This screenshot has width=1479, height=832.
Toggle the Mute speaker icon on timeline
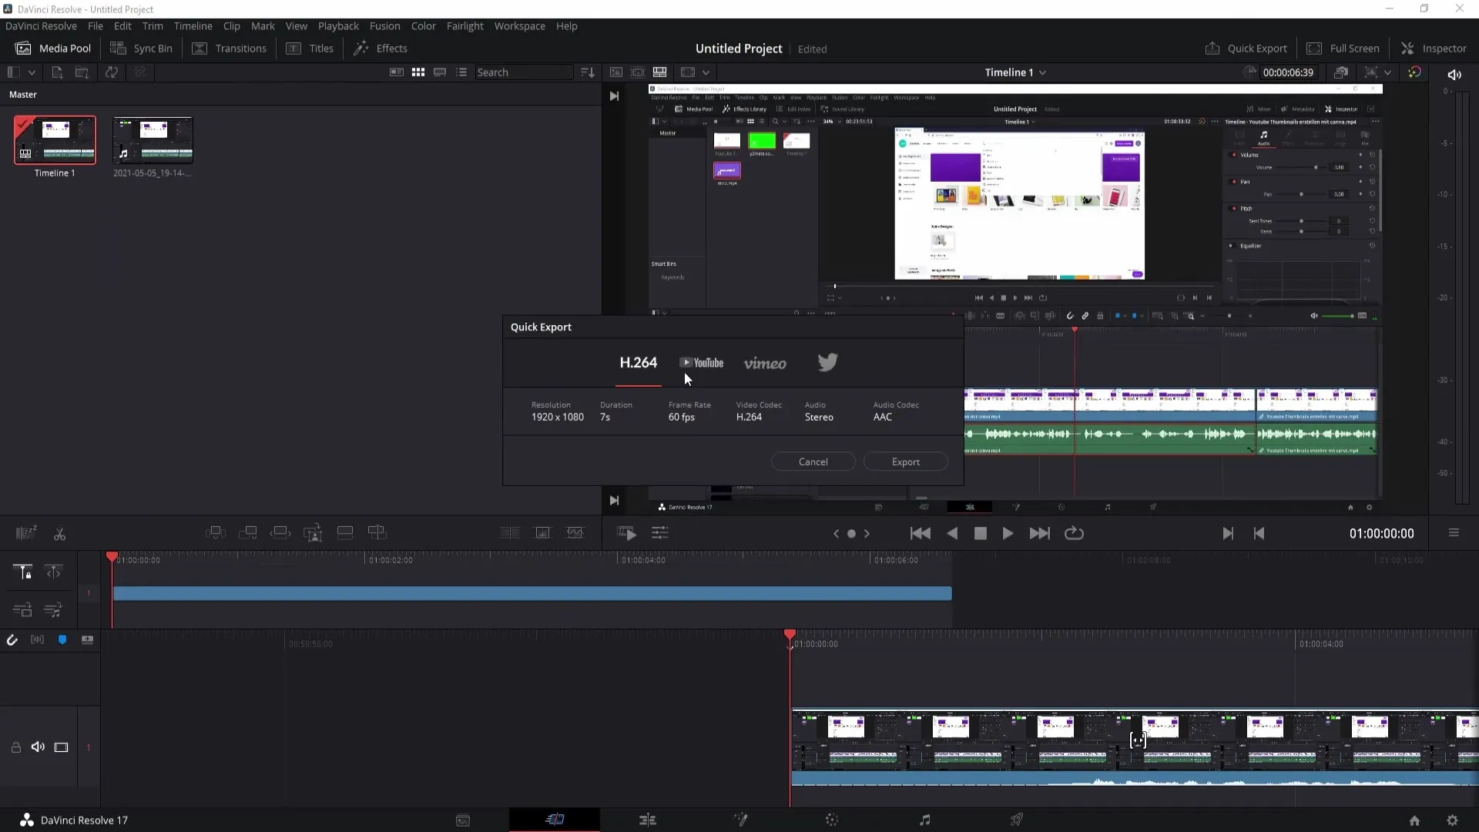[38, 746]
